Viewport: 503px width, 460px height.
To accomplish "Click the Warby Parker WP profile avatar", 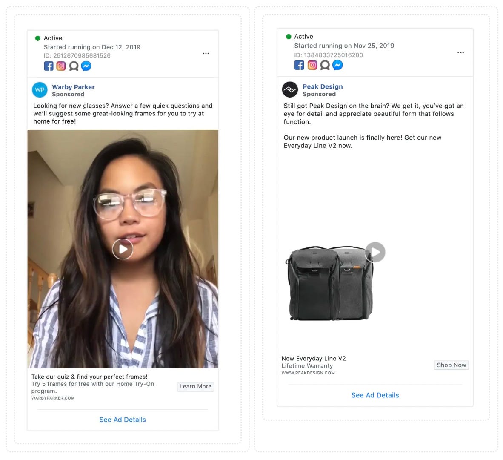I will tap(40, 90).
